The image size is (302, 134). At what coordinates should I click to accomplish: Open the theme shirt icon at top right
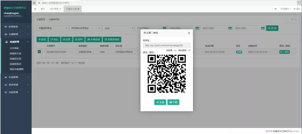click(299, 3)
